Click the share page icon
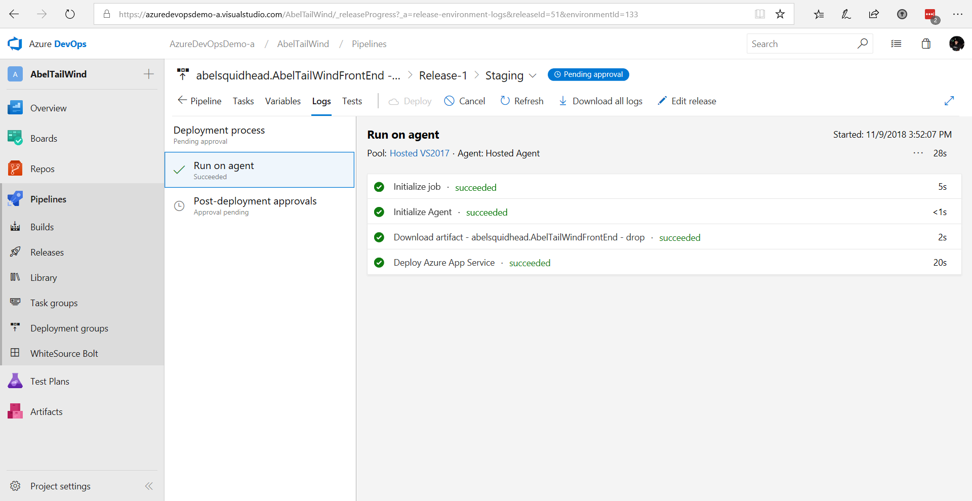 pos(874,14)
